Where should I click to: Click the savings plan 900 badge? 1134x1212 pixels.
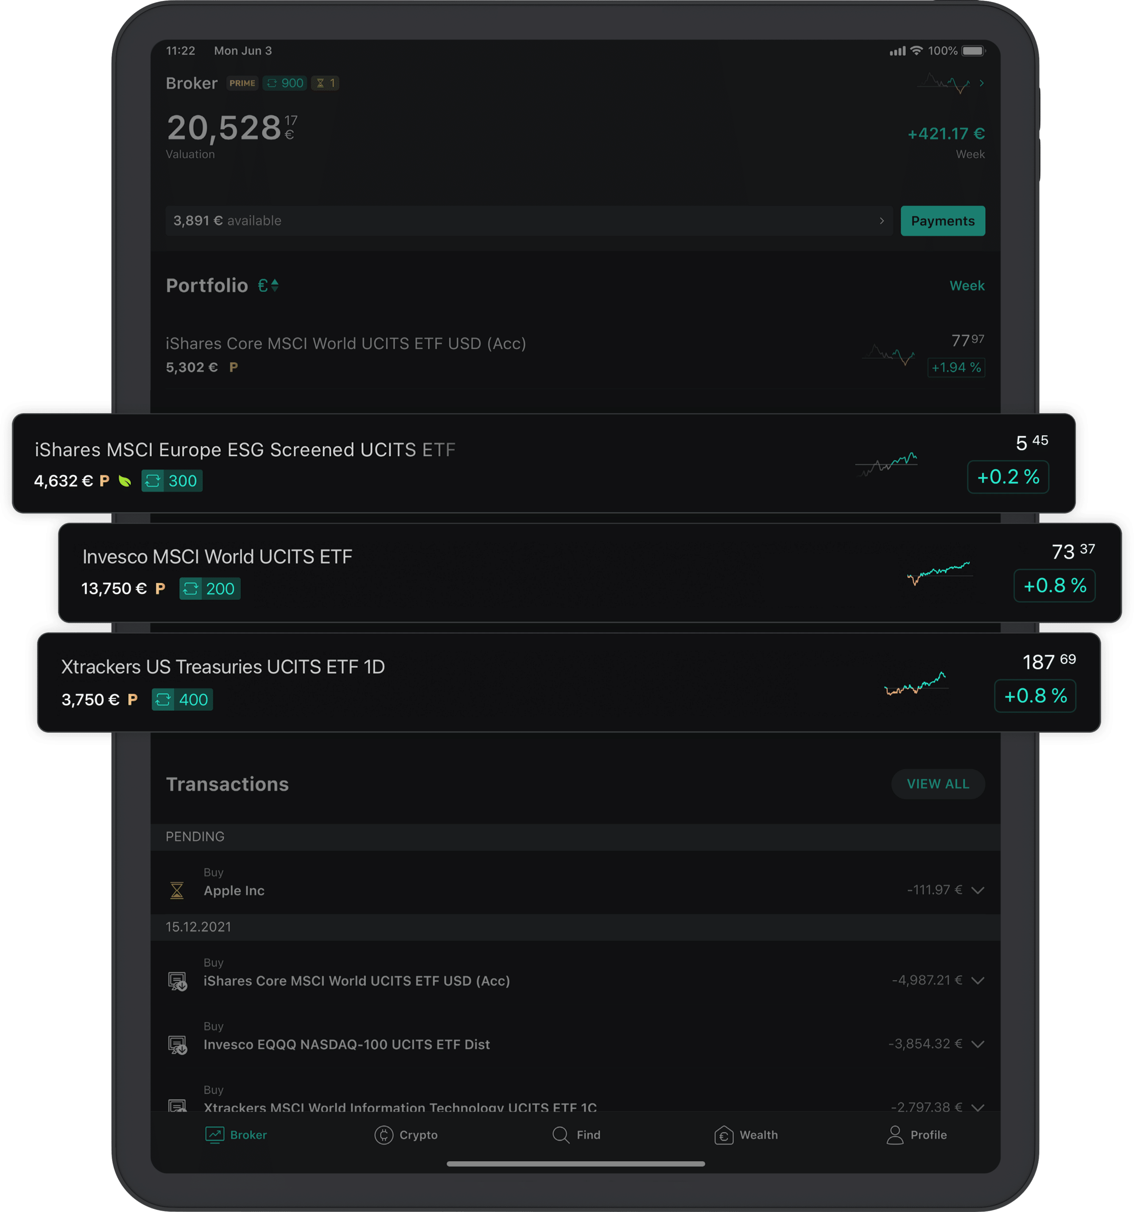(284, 83)
